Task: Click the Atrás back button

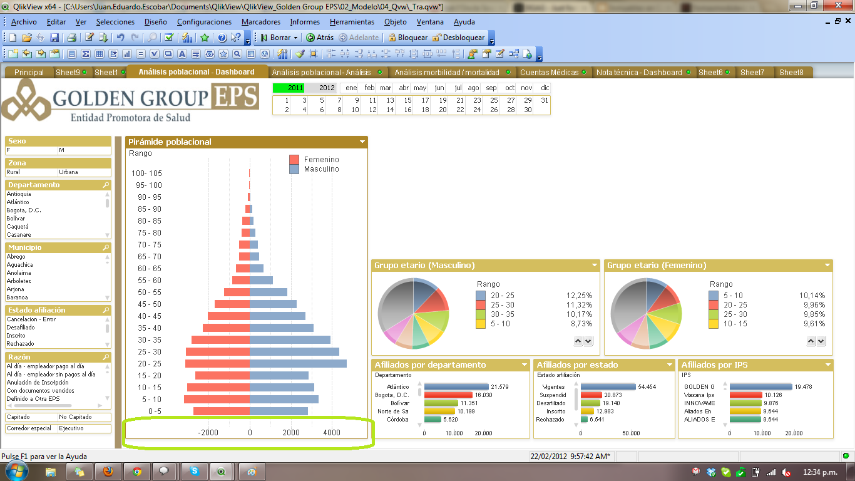Action: [320, 38]
